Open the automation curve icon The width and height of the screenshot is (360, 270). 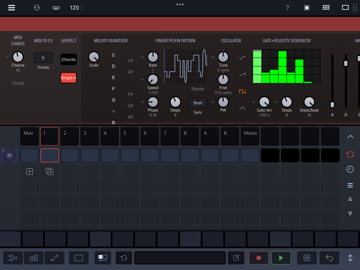pyautogui.click(x=54, y=258)
